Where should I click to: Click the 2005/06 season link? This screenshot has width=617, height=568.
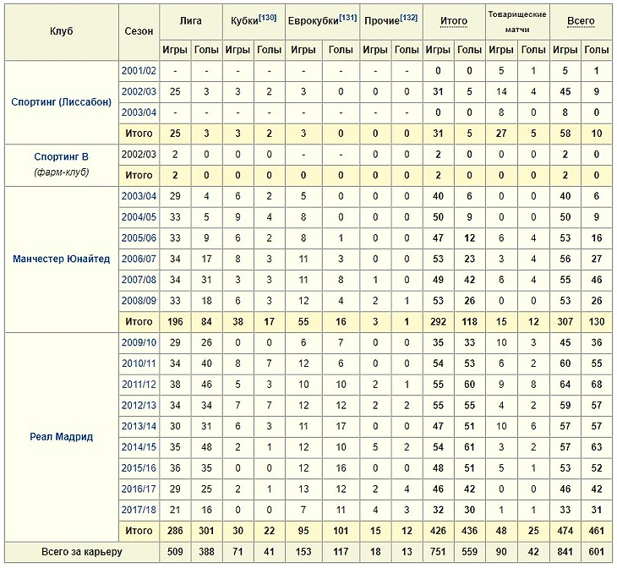pyautogui.click(x=139, y=238)
